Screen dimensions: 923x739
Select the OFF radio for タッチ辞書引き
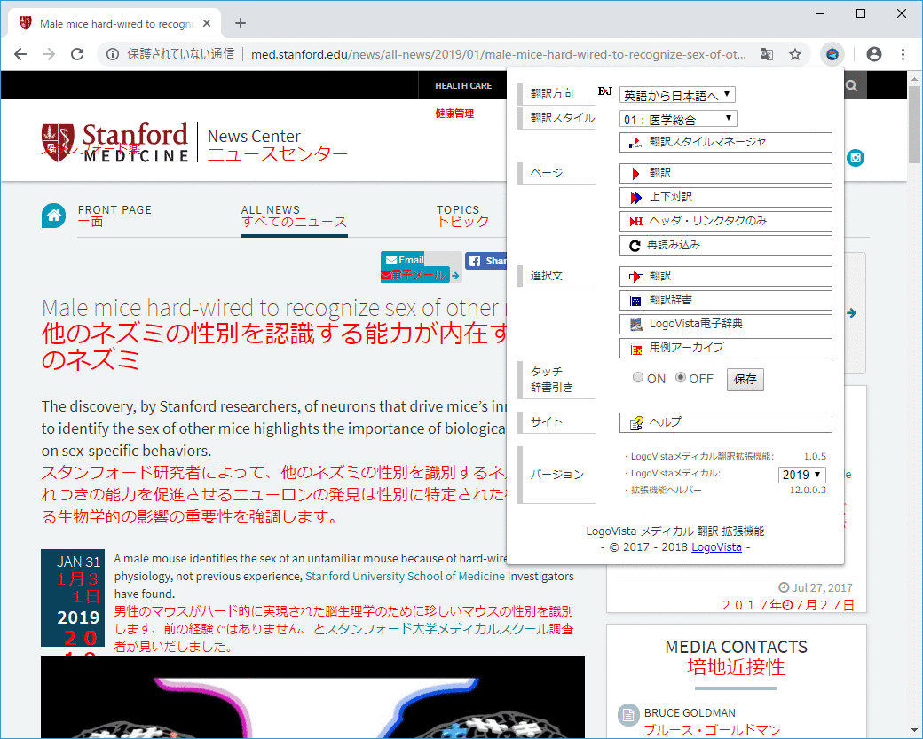tap(681, 378)
